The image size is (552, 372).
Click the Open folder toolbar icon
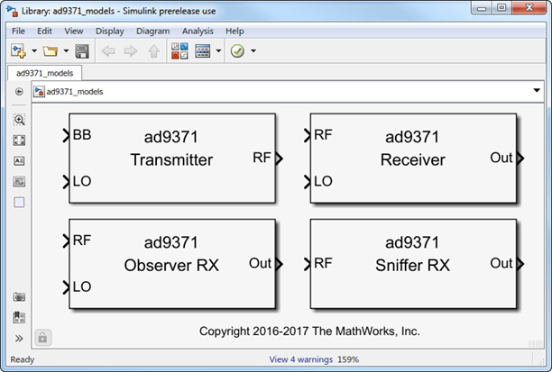click(x=51, y=51)
